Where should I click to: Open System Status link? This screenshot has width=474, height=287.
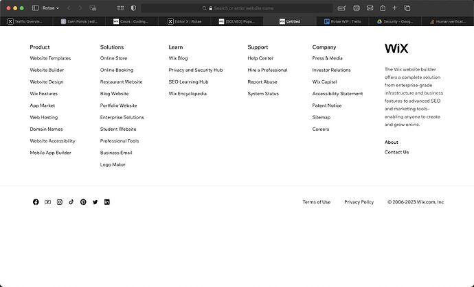263,93
